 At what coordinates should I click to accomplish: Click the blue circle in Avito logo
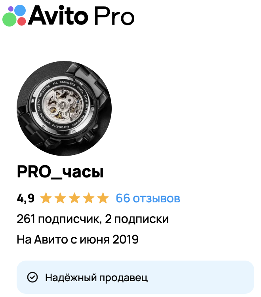click(20, 10)
